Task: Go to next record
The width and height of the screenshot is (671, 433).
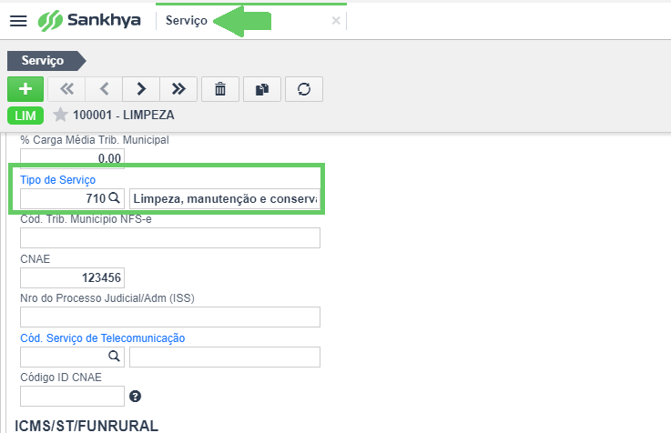Action: [x=141, y=89]
